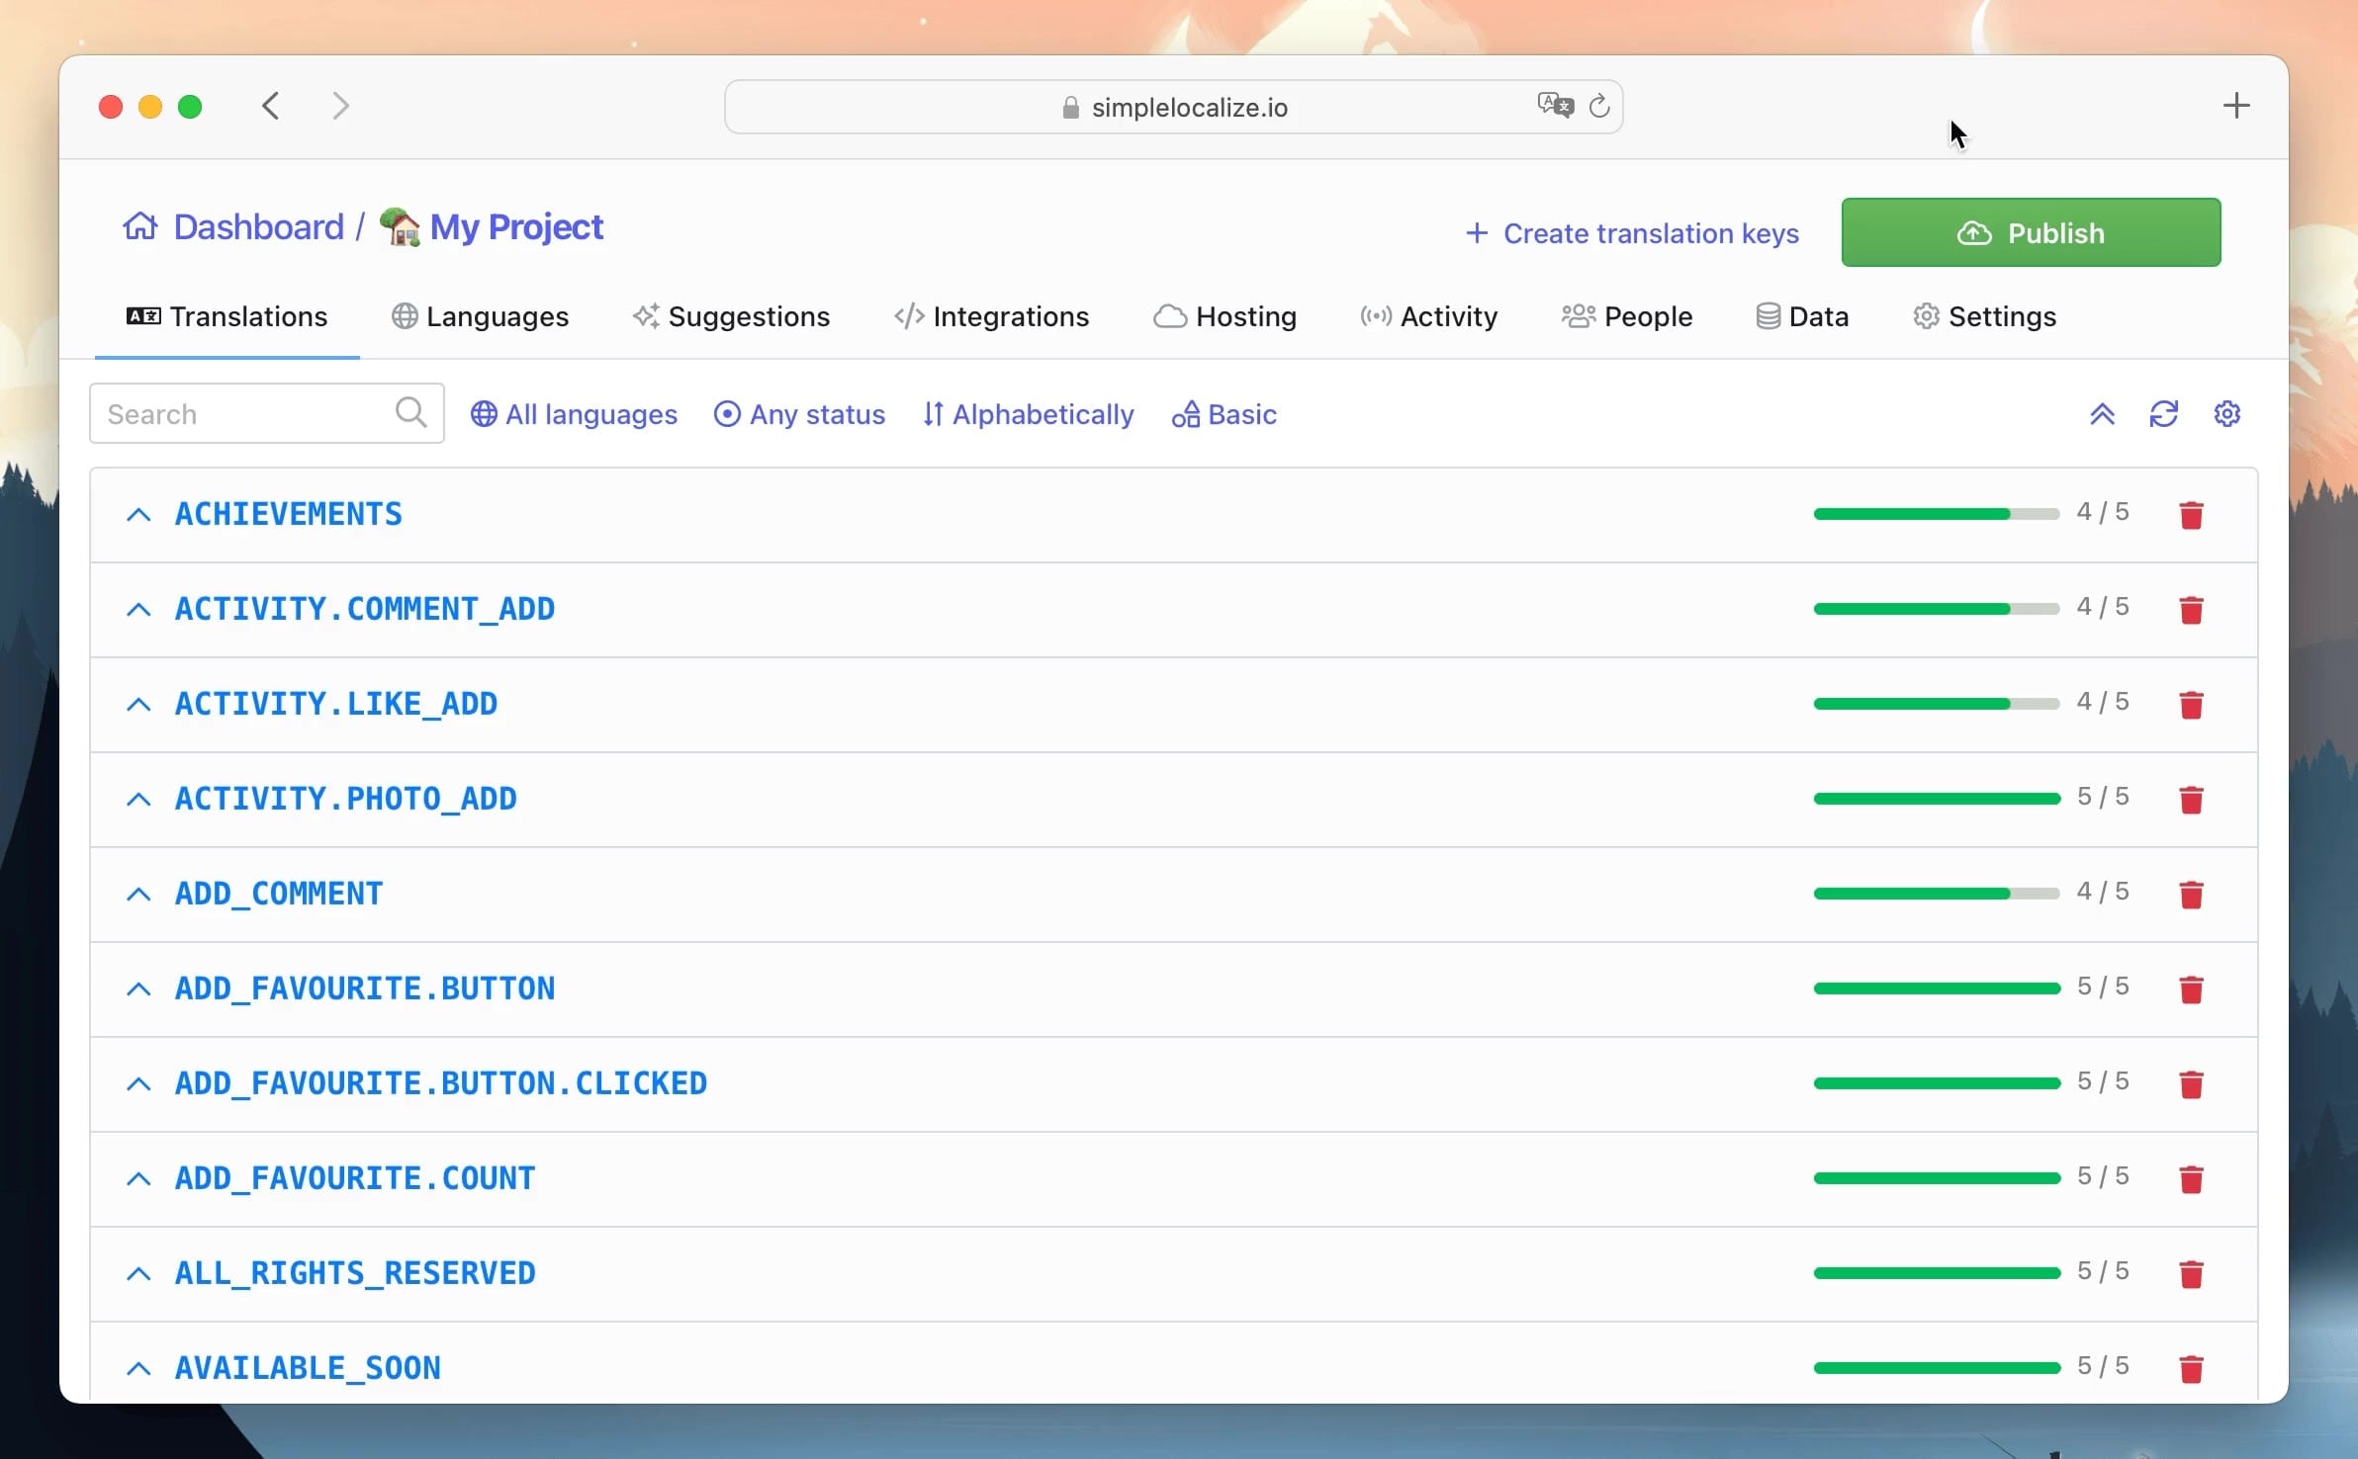Reload the page in address bar
Viewport: 2358px width, 1459px height.
1599,106
